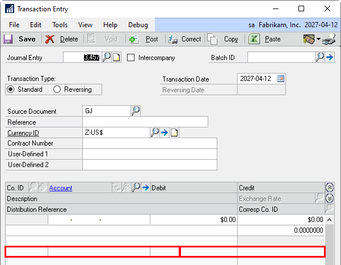Image resolution: width=341 pixels, height=265 pixels.
Task: Click the Co. ID lookup icon
Action: point(33,187)
